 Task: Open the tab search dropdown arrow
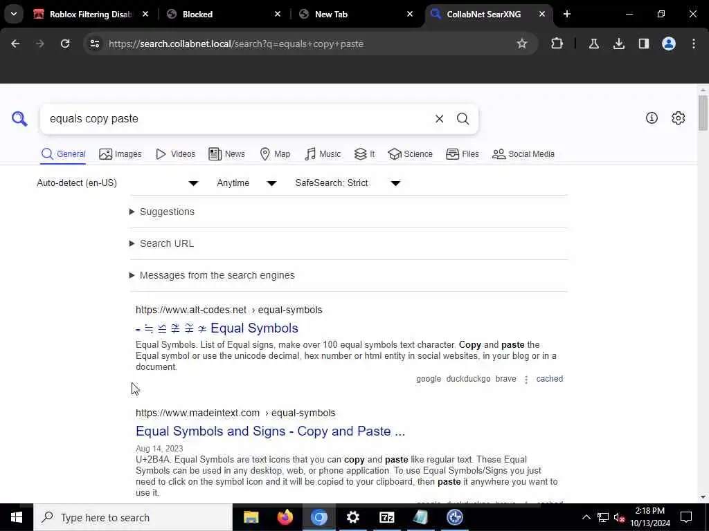(x=14, y=14)
